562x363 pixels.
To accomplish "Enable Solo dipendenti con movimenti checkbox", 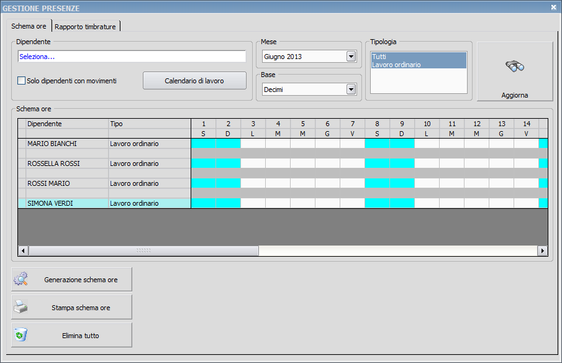I will (x=22, y=81).
